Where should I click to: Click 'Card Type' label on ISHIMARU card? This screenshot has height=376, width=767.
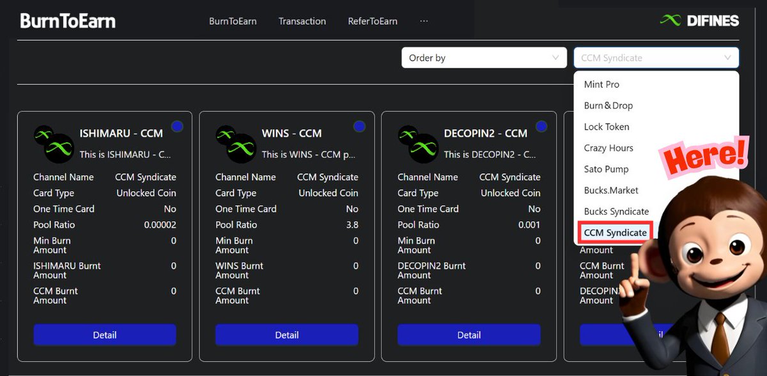click(x=54, y=193)
